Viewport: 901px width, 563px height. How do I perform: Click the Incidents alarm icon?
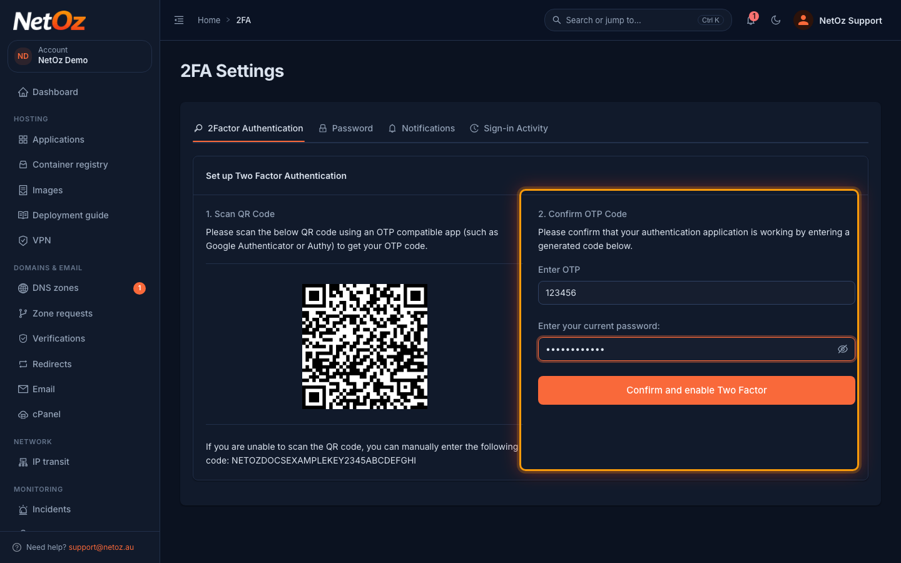click(23, 509)
